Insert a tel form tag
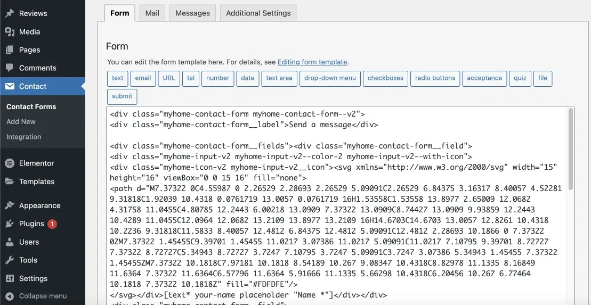The height and width of the screenshot is (305, 591). 191,78
